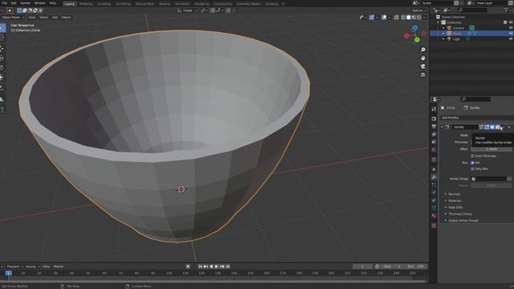Open the Edit menu

point(14,3)
